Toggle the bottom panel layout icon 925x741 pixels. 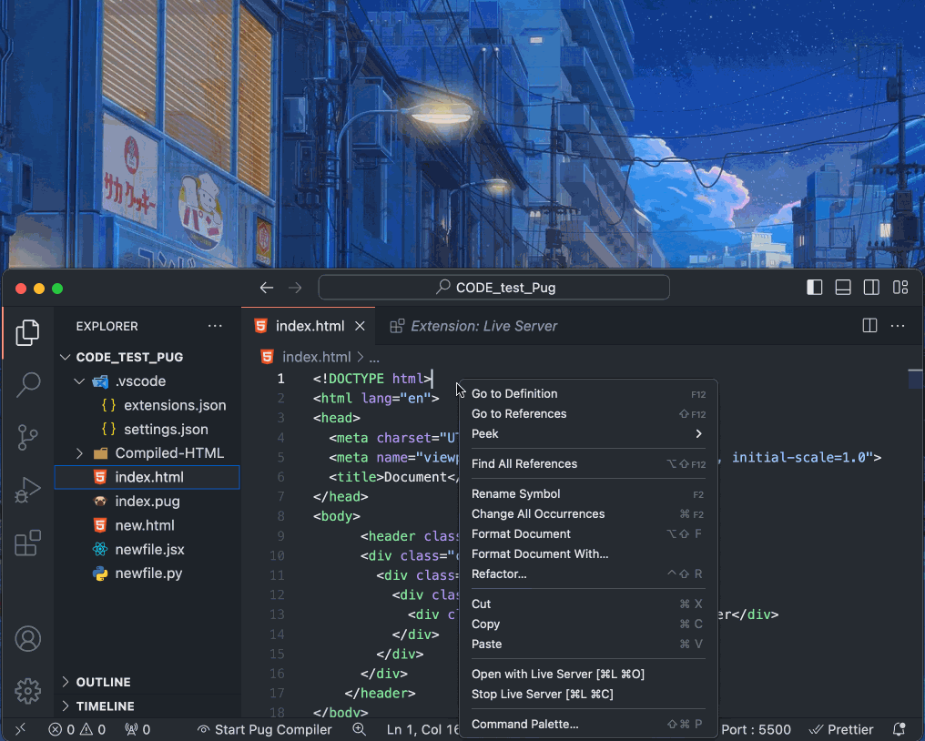pyautogui.click(x=842, y=287)
